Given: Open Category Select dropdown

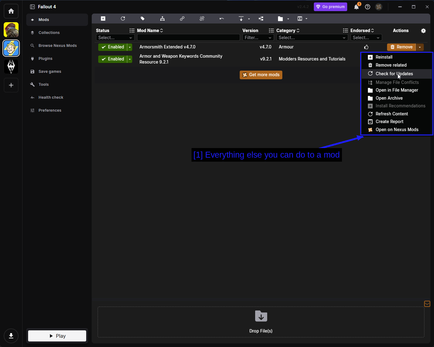Looking at the screenshot, I should tap(312, 38).
